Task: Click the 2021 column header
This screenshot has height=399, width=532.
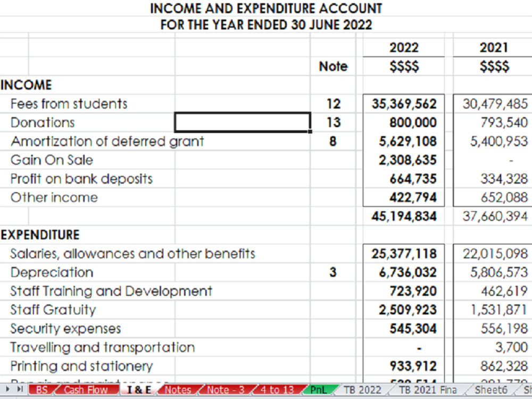Action: click(494, 47)
